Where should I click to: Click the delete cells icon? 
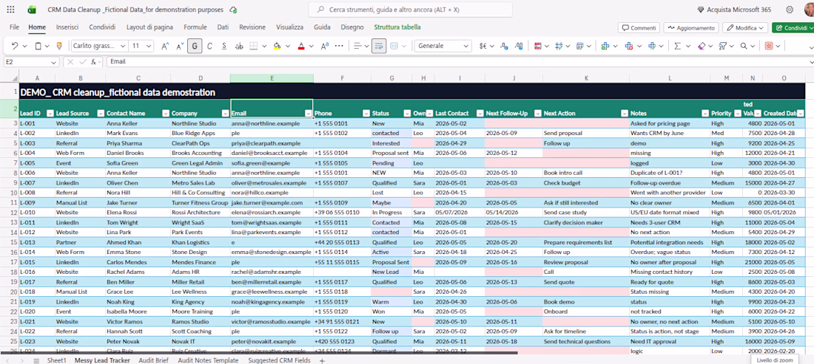(629, 46)
